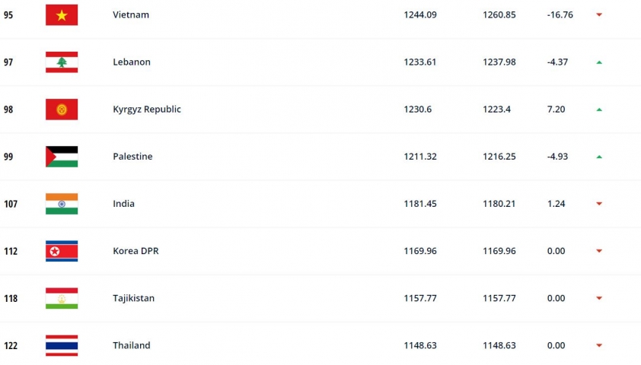Viewport: 641px width, 365px height.
Task: Click India's red down arrow indicator
Action: point(599,204)
